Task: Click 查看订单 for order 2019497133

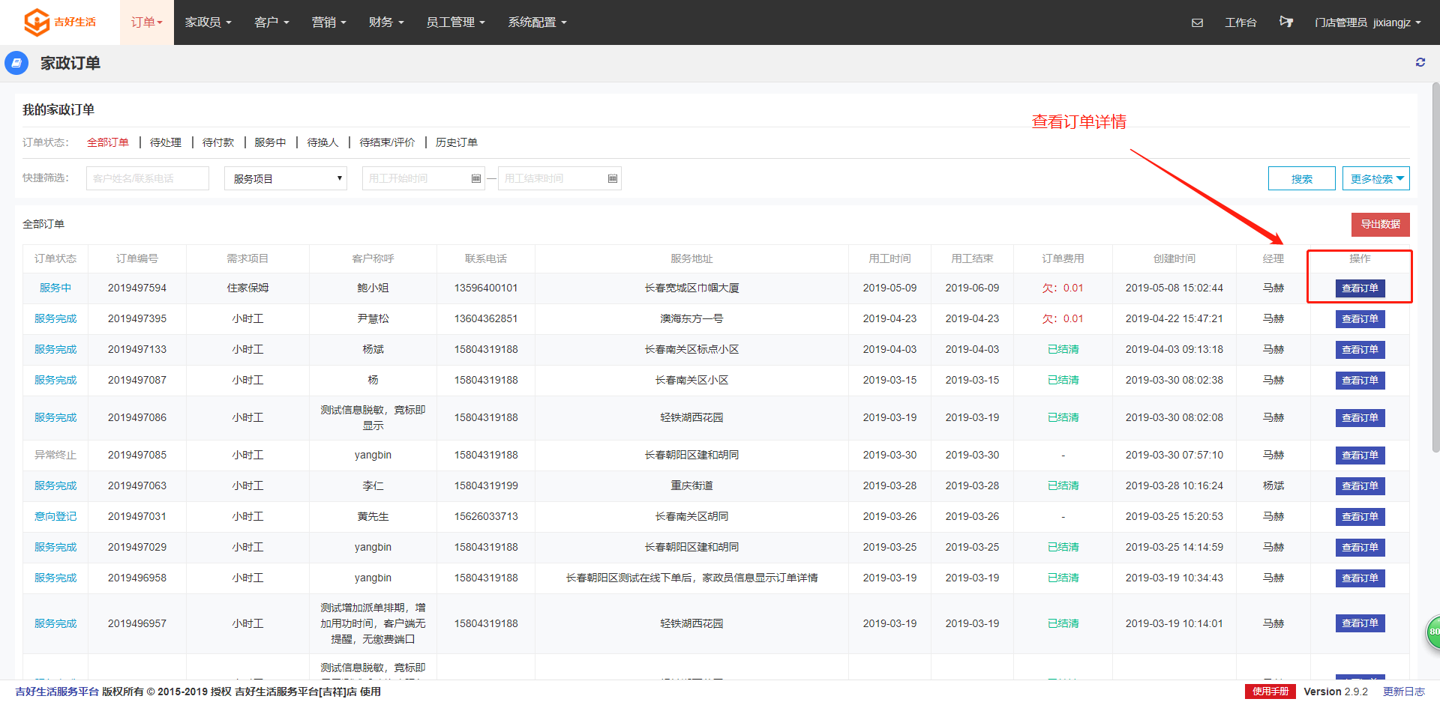Action: [1360, 350]
